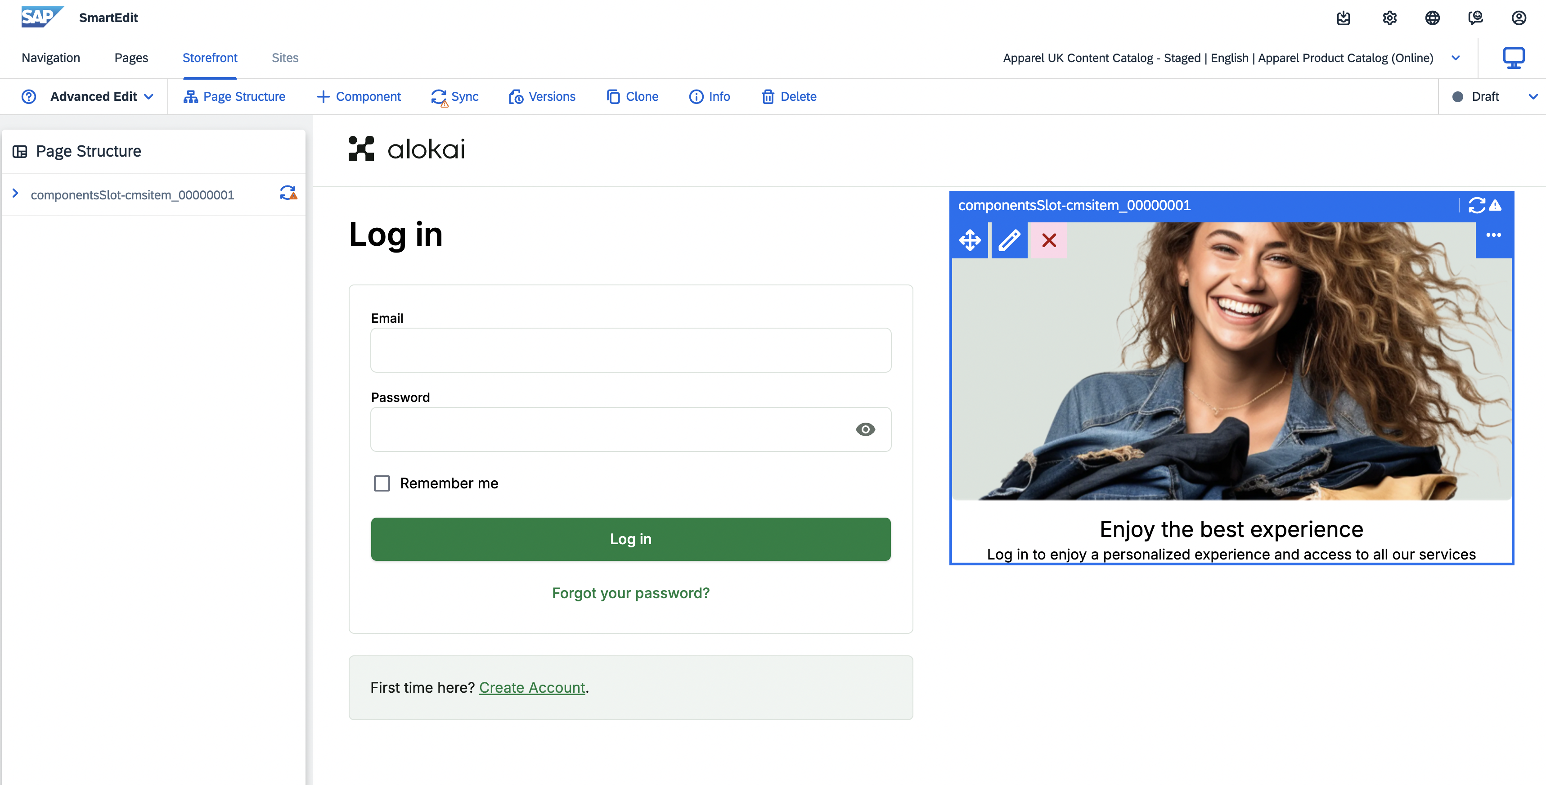Switch to the Navigation tab
1546x785 pixels.
click(x=51, y=58)
